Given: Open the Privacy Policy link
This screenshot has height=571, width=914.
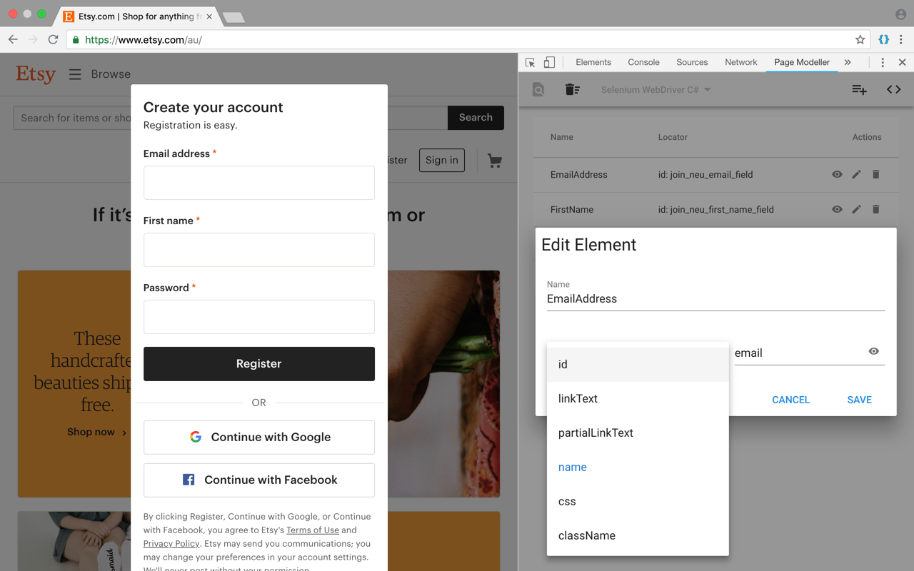Looking at the screenshot, I should click(171, 544).
